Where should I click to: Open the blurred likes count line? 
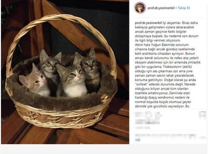point(147,122)
